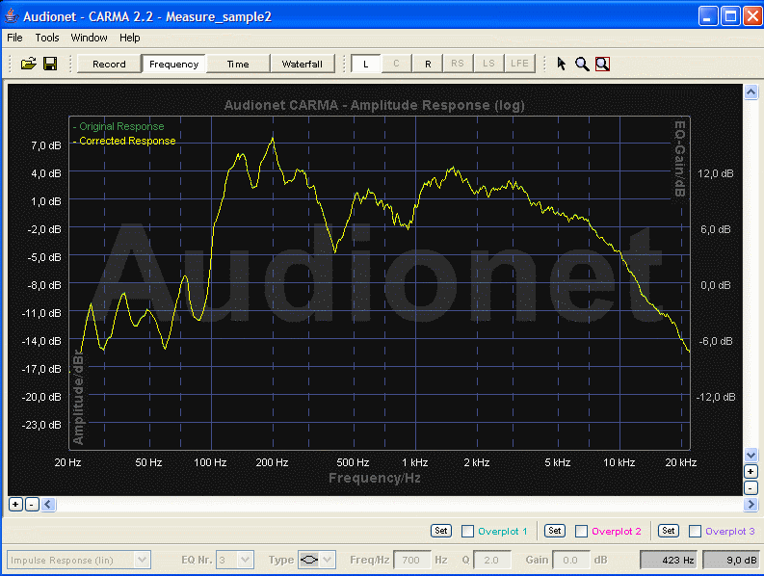Open the Tools menu
The image size is (764, 576).
pyautogui.click(x=47, y=38)
